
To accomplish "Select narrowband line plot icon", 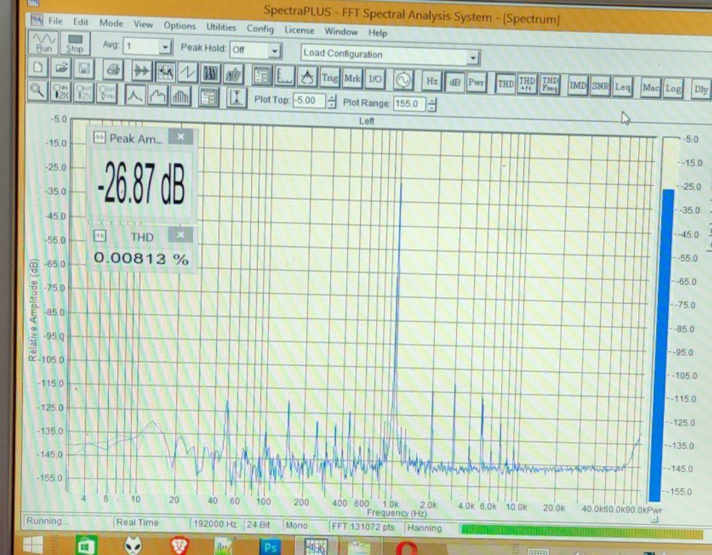I will 135,95.
